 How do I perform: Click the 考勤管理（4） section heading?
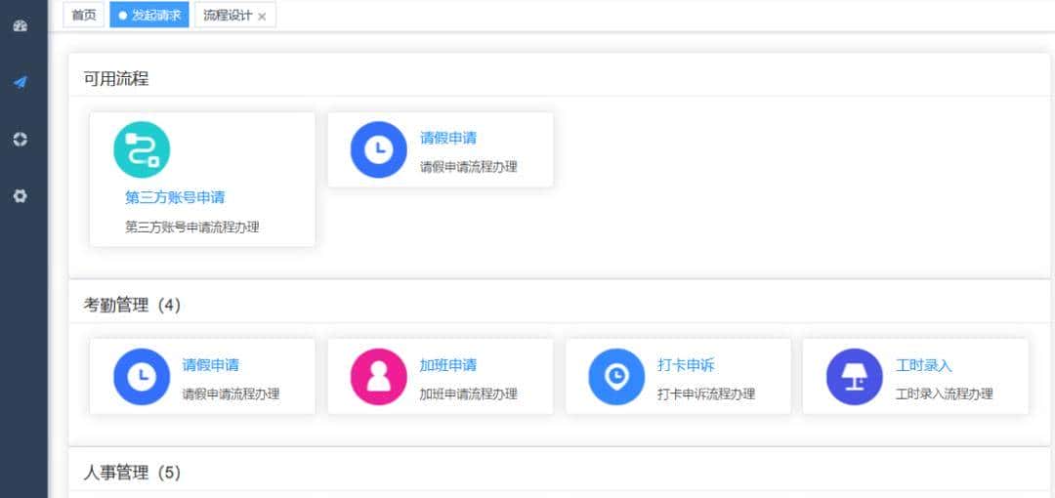pos(133,306)
